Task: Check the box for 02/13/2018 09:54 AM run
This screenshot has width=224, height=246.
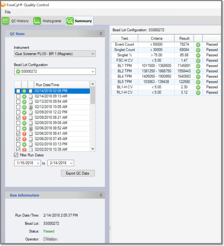Action: 18,102
